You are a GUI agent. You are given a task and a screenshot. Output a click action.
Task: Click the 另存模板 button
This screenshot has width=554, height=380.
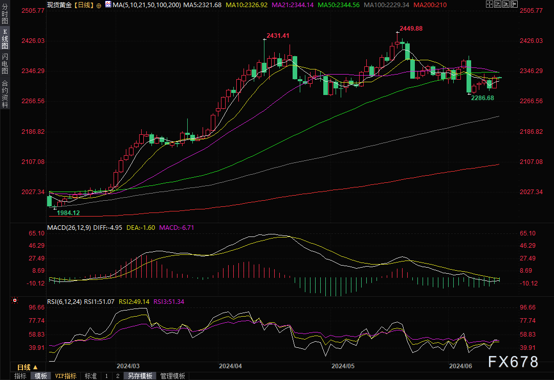tap(140, 376)
